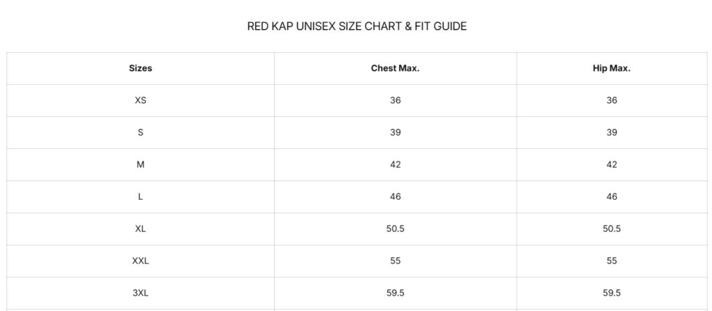Select the Hip Max. column header
Viewport: 712px width, 311px height.
[x=612, y=68]
